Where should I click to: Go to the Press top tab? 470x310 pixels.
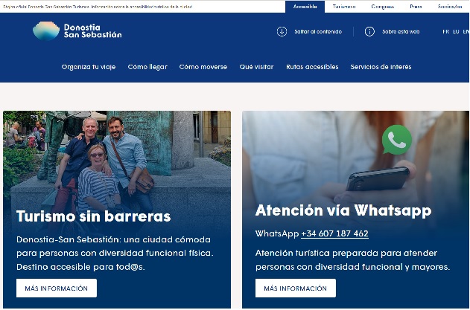(416, 7)
